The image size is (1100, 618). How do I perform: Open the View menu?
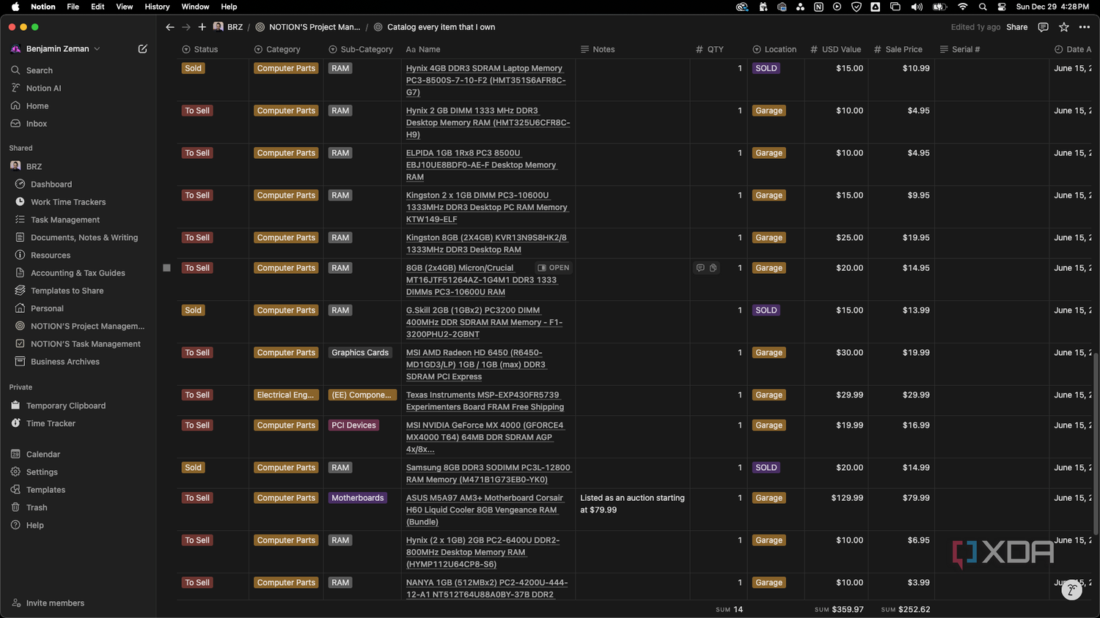pos(125,7)
